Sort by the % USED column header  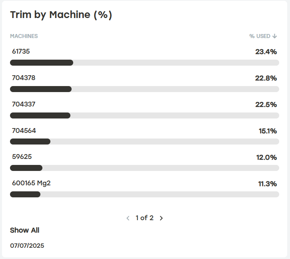(x=260, y=36)
